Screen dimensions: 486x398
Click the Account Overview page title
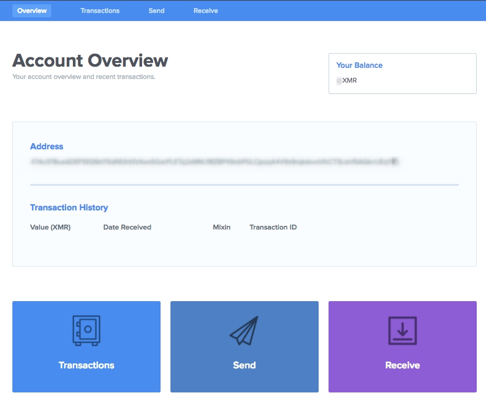(90, 60)
